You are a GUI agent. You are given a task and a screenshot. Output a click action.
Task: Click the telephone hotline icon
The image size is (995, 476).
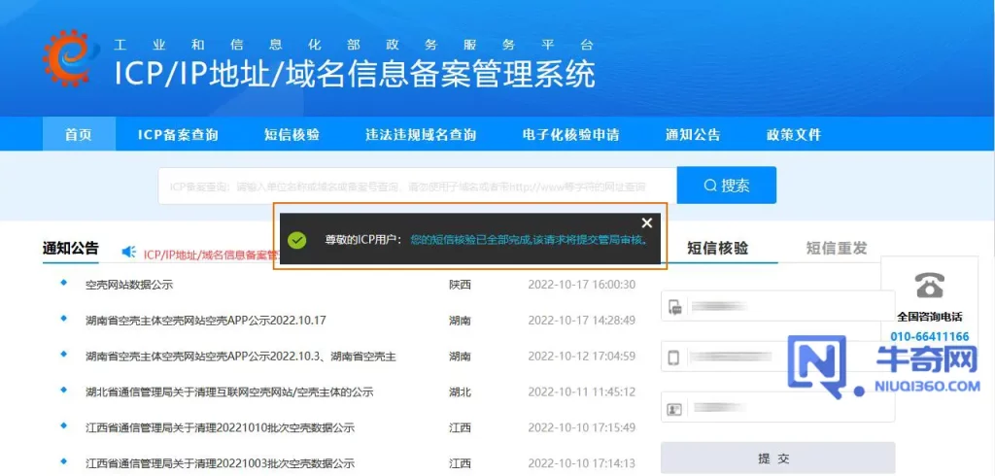[930, 285]
